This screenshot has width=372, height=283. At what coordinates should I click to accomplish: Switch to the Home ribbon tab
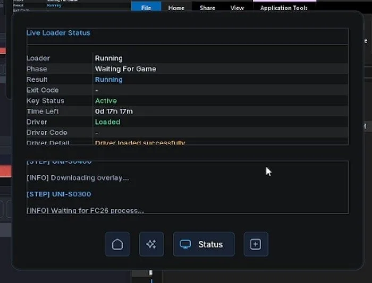pyautogui.click(x=176, y=8)
